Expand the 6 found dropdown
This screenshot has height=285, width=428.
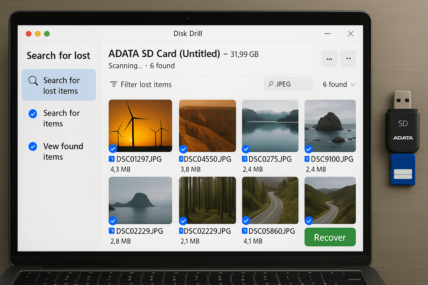pos(339,84)
